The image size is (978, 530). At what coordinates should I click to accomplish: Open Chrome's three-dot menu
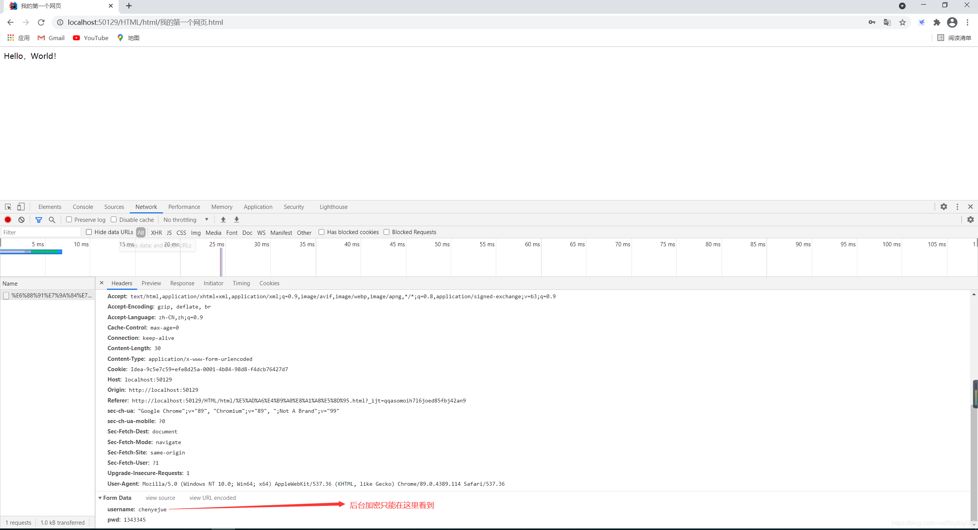point(967,23)
